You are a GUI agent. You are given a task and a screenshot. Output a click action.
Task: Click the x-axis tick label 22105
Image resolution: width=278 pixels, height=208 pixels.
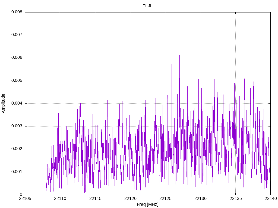[25, 199]
